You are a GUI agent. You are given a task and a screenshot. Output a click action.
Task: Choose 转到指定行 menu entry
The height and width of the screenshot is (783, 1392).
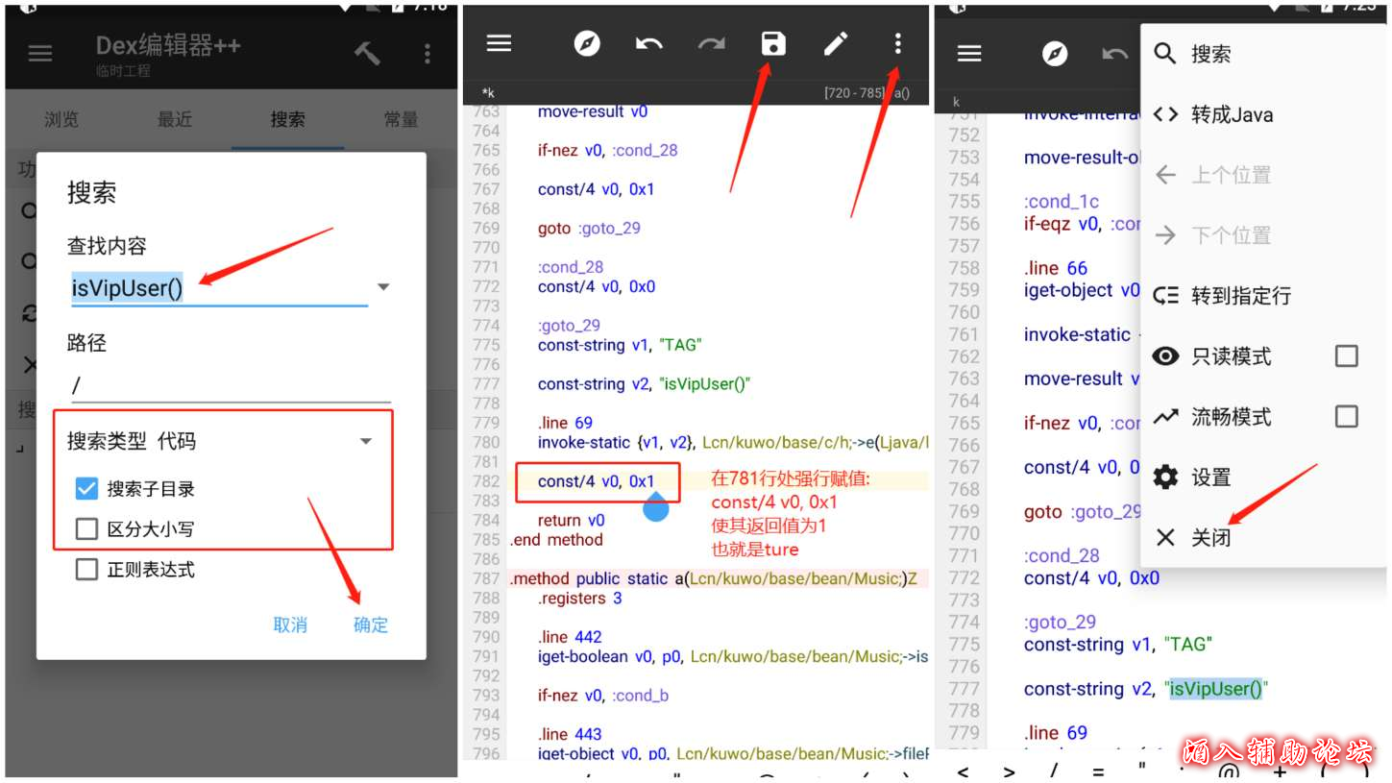(x=1240, y=296)
